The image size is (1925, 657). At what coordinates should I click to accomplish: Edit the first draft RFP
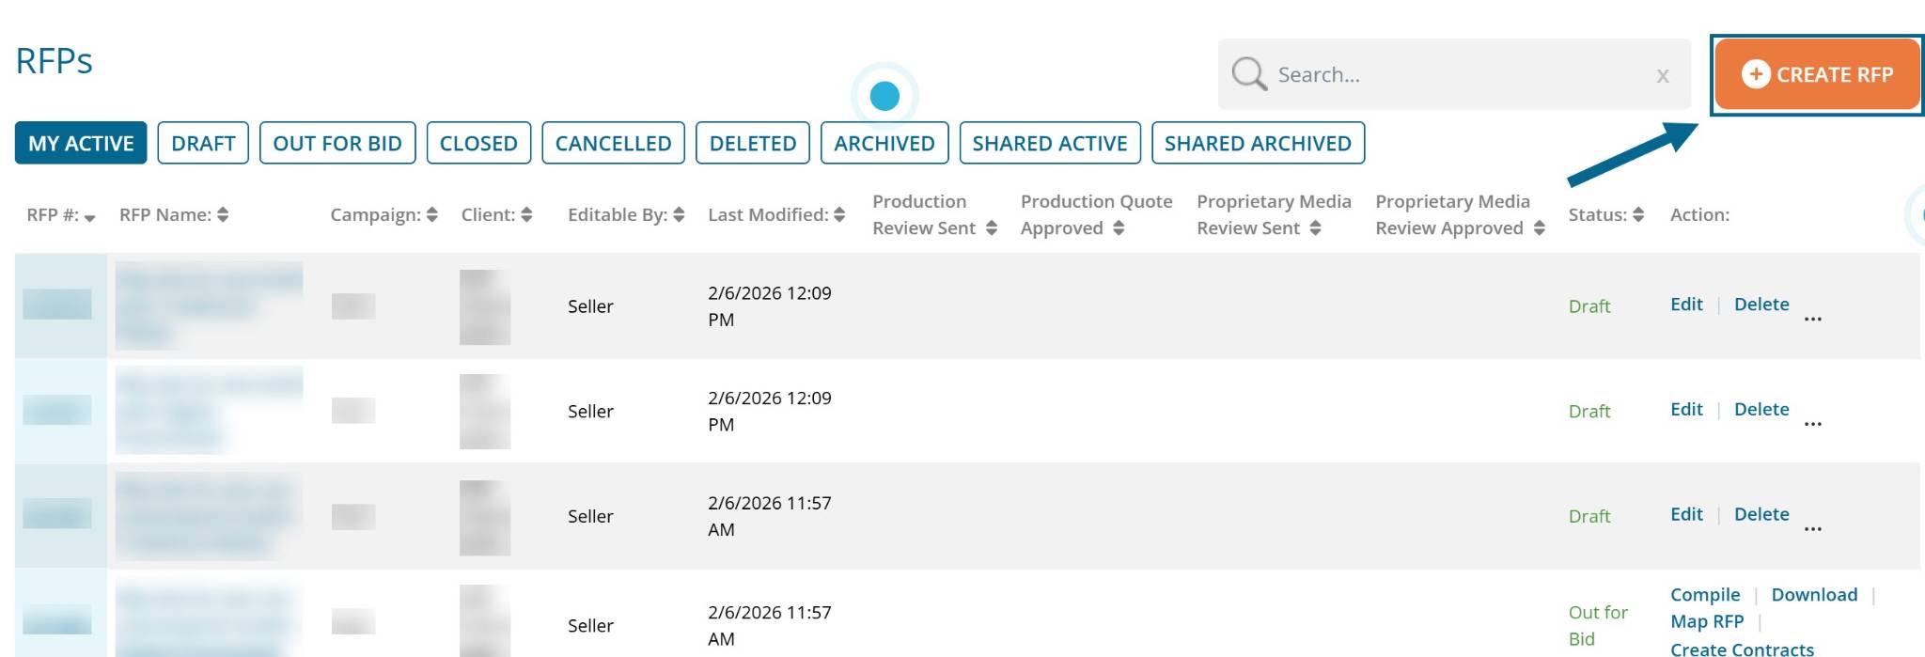[x=1686, y=305]
